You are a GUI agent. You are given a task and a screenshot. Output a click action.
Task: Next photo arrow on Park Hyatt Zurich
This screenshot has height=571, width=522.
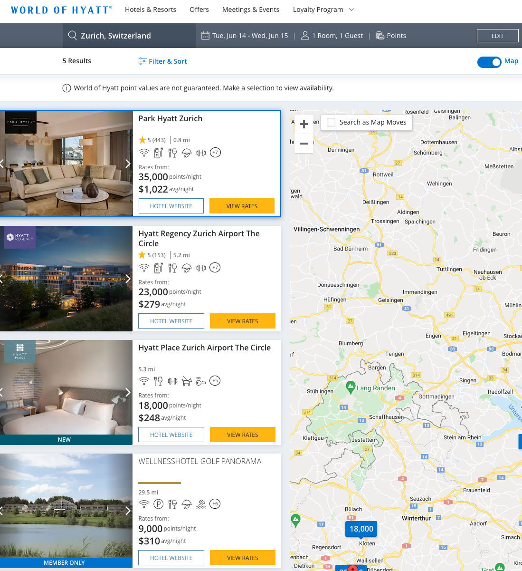(128, 164)
